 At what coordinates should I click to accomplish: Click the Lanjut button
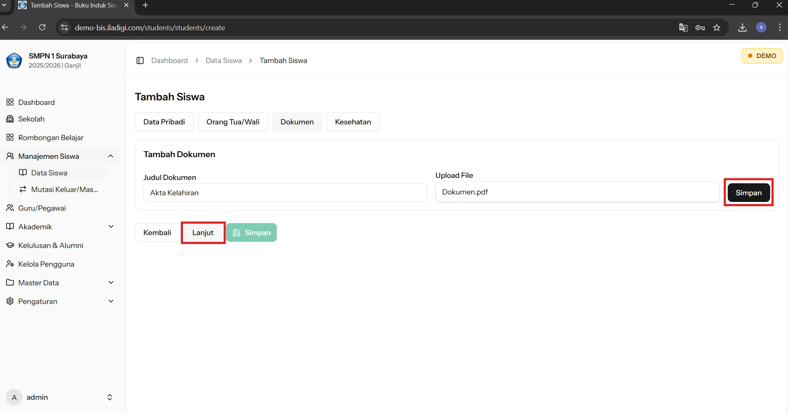coord(203,233)
